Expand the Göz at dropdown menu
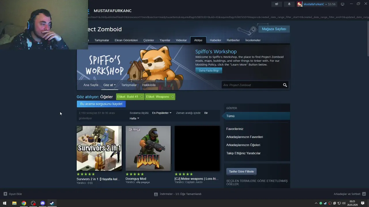This screenshot has width=369, height=207. (110, 85)
